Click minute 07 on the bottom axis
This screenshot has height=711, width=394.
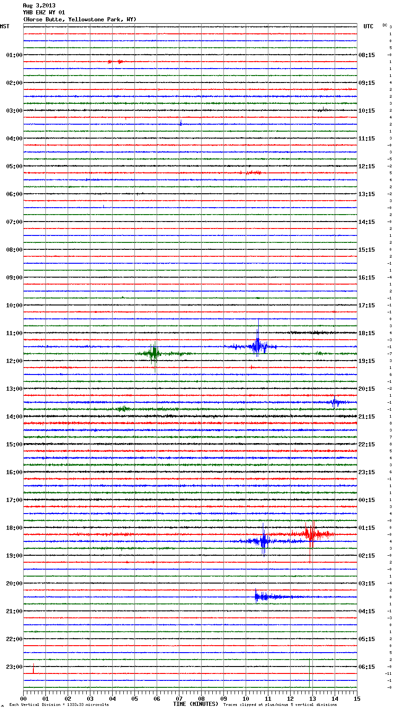pyautogui.click(x=179, y=698)
